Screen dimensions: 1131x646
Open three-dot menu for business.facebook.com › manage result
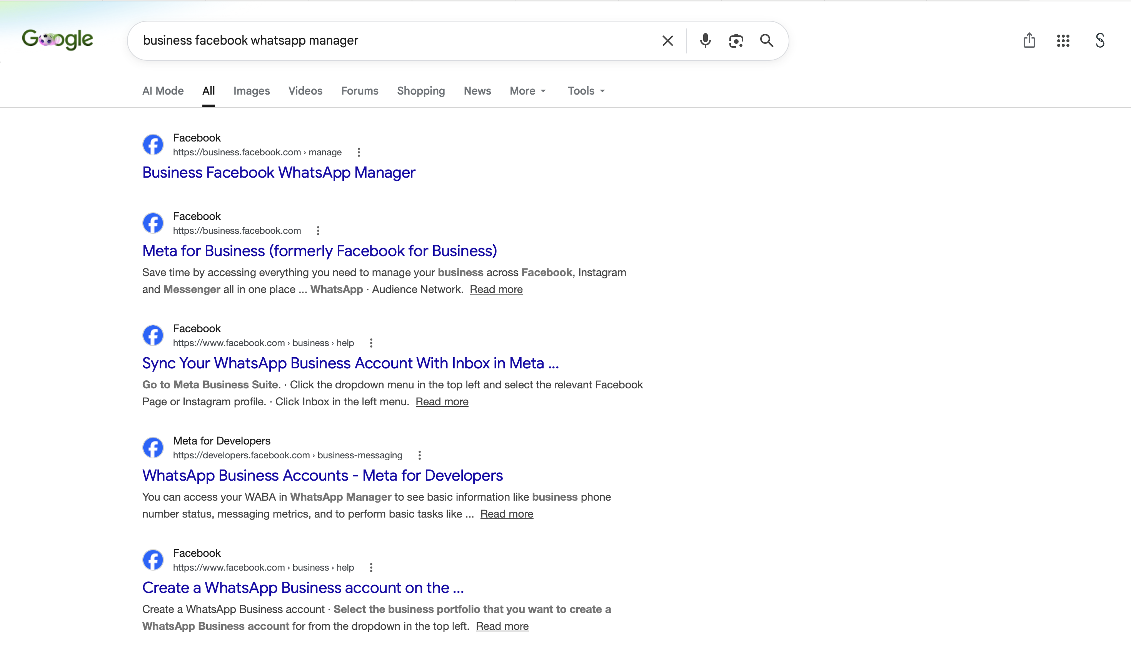tap(359, 152)
